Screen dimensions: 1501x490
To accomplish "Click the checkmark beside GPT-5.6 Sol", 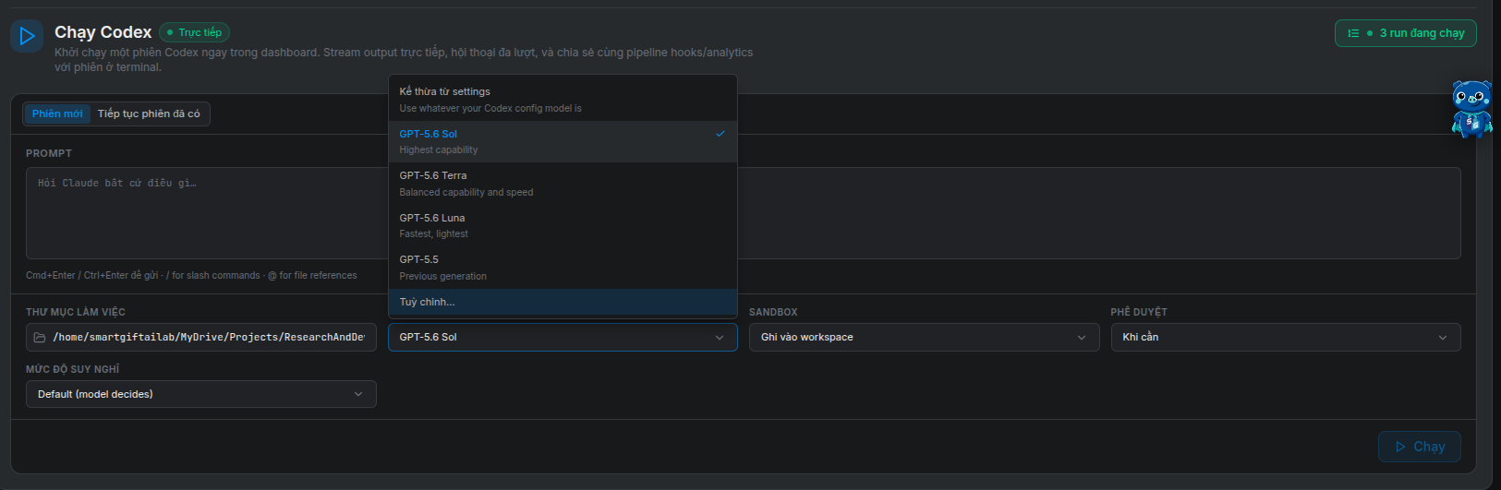I will pos(720,134).
